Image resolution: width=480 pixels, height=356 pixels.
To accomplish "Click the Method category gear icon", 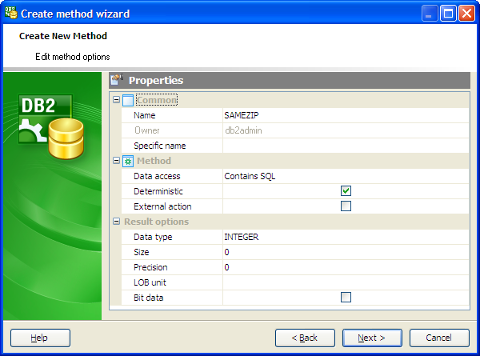I will [x=128, y=161].
